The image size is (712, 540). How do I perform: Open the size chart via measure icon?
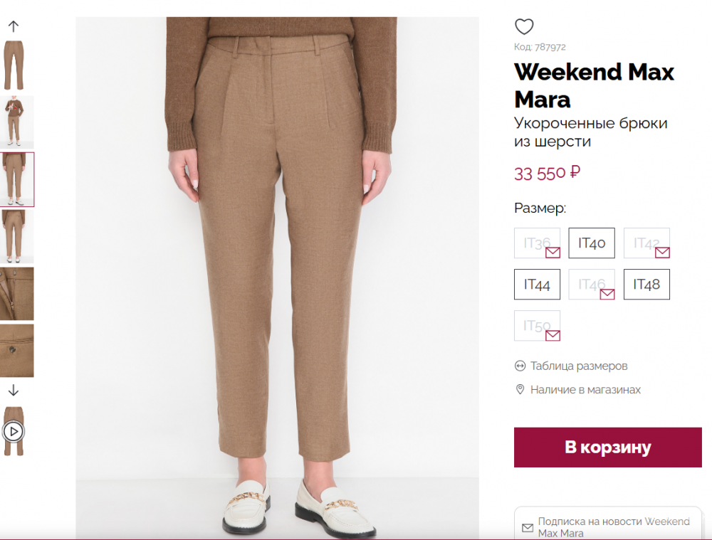pos(518,366)
